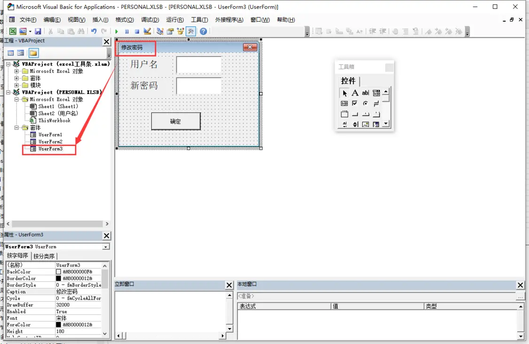The height and width of the screenshot is (344, 529).
Task: Click the Find binoculars icon
Action: pyautogui.click(x=81, y=32)
